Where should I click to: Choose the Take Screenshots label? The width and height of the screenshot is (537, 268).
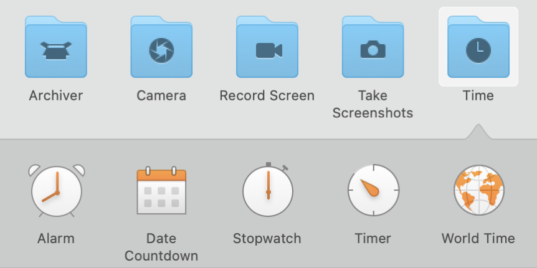tap(373, 104)
